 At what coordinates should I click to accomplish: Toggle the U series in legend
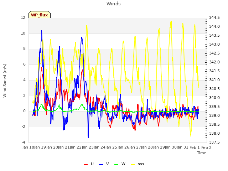89,164
